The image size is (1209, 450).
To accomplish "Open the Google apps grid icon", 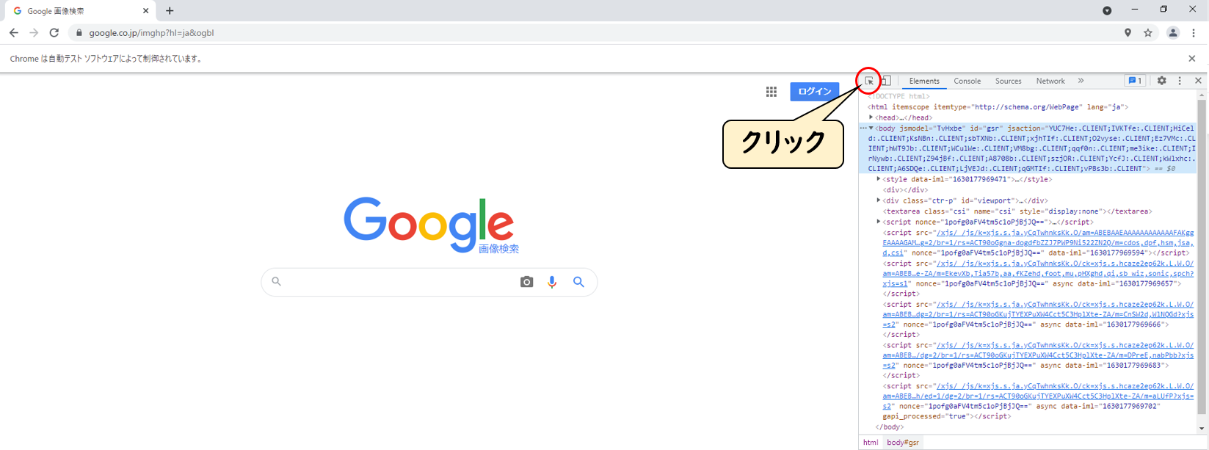I will 771,92.
